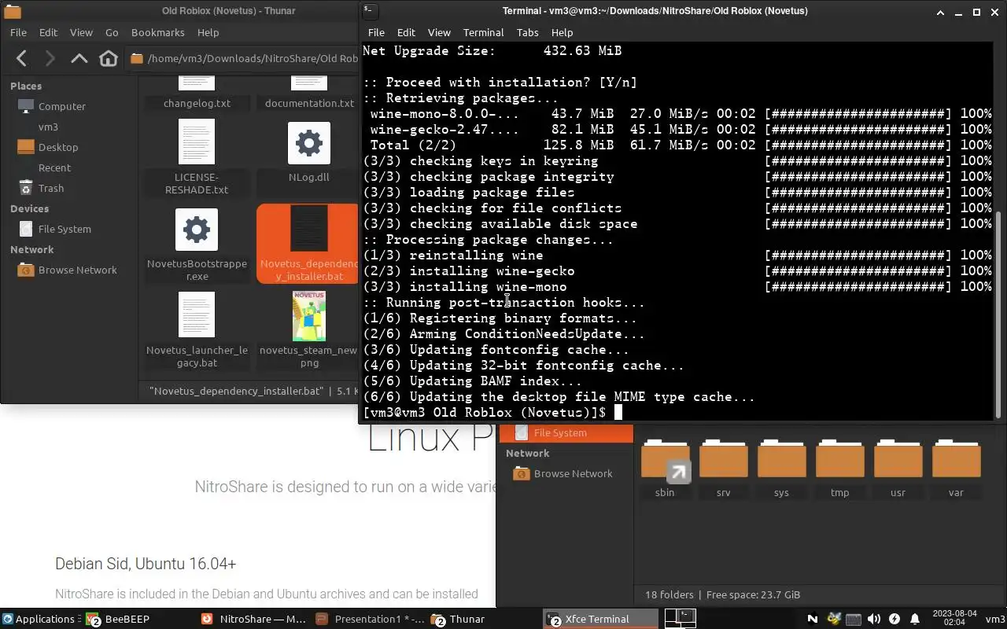Select NovetusBootstrapper.exe file icon
This screenshot has width=1007, height=629.
pos(197,230)
